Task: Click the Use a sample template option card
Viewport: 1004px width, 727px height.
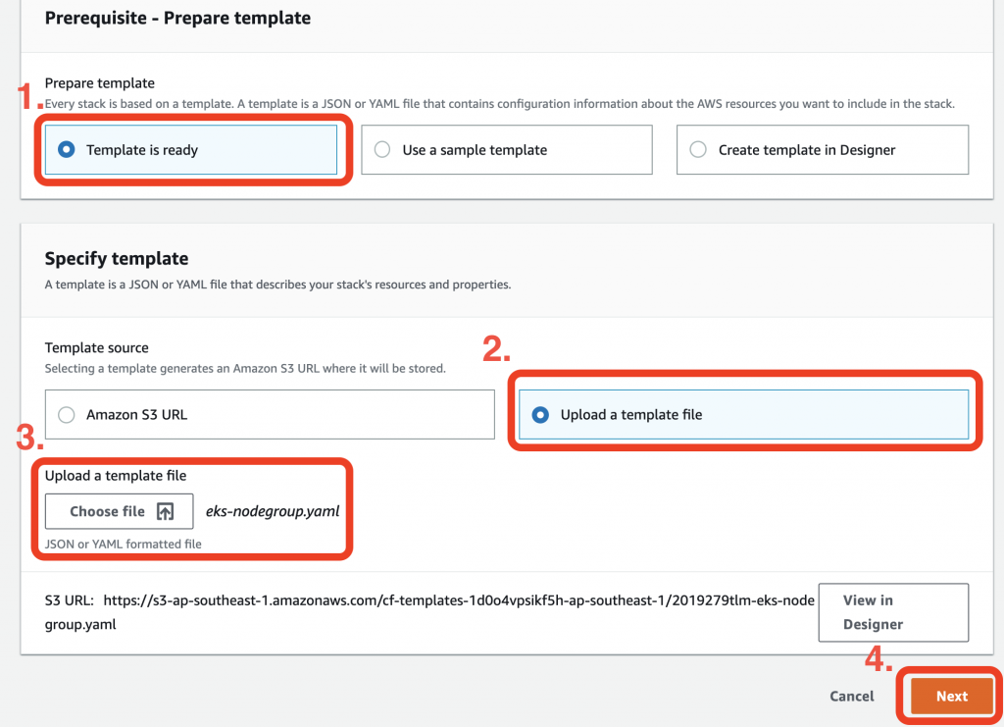Action: coord(507,150)
